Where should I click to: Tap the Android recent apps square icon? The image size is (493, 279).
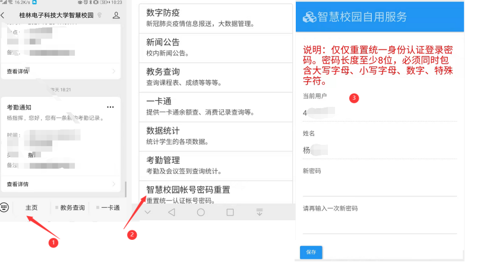[230, 212]
